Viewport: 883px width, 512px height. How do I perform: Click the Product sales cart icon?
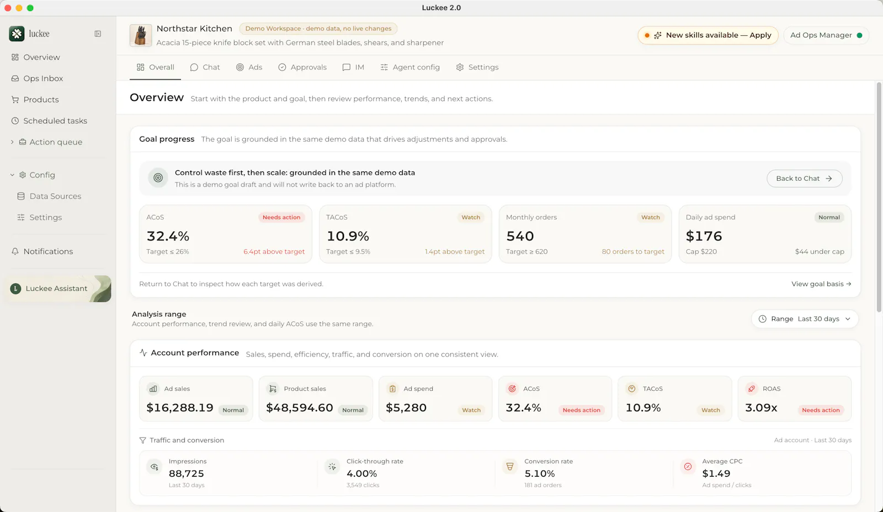tap(273, 389)
